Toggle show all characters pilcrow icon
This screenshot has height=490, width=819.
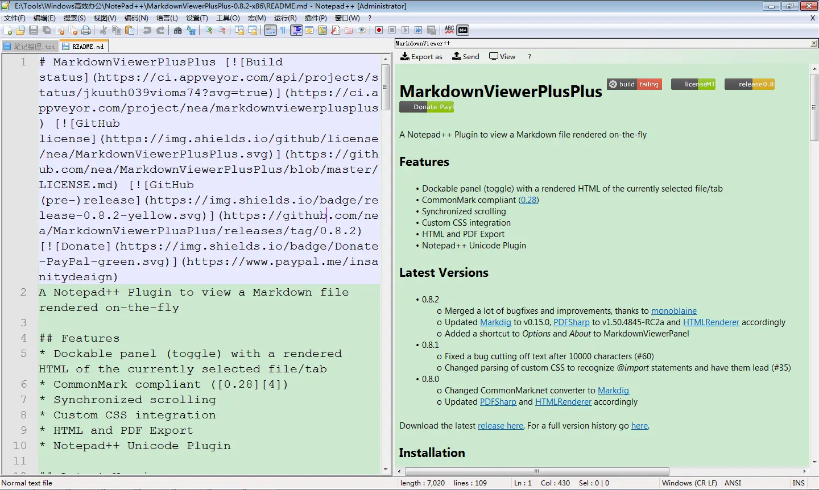tap(283, 30)
